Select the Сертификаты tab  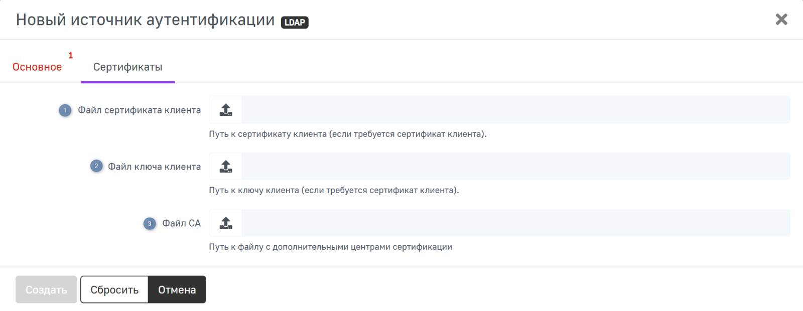[x=127, y=67]
